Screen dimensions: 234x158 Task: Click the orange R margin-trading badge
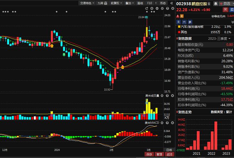pyautogui.click(x=182, y=16)
